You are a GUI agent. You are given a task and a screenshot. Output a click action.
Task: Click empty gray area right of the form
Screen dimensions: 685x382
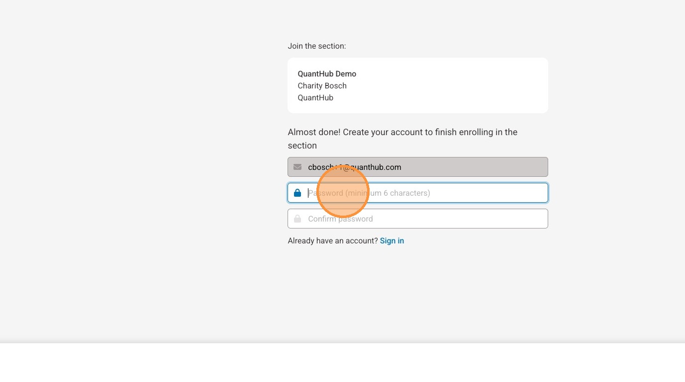click(617, 174)
